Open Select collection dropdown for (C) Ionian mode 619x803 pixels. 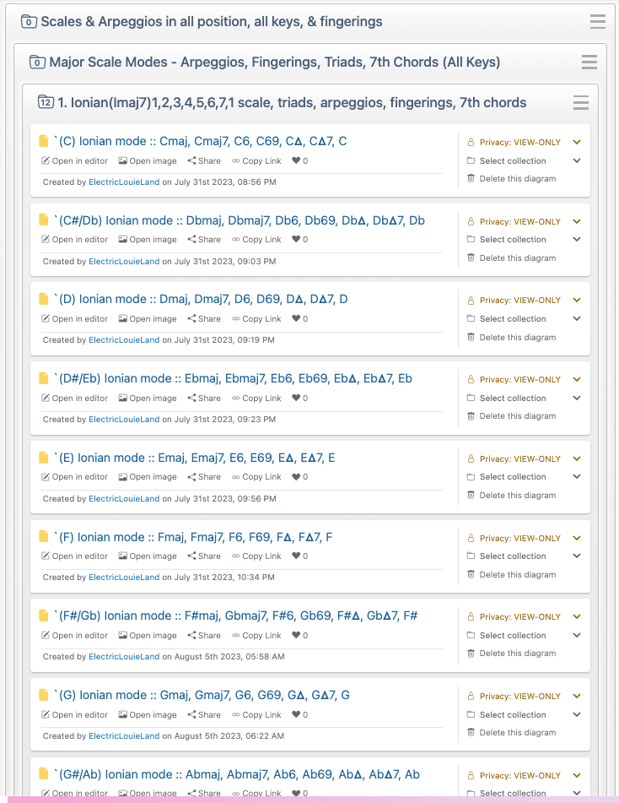tap(577, 160)
